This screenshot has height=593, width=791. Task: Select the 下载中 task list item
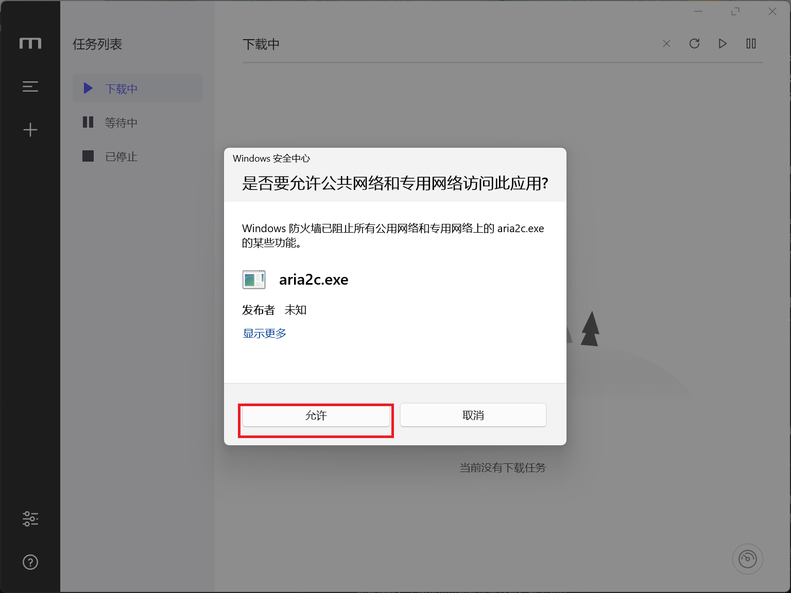coord(137,89)
